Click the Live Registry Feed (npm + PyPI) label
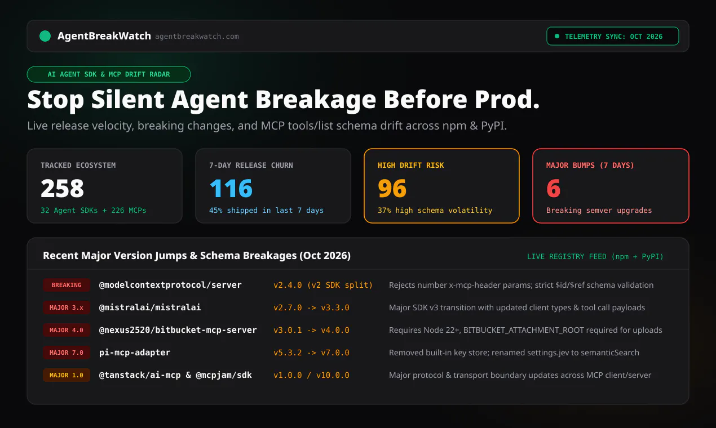Image resolution: width=716 pixels, height=428 pixels. click(x=595, y=256)
